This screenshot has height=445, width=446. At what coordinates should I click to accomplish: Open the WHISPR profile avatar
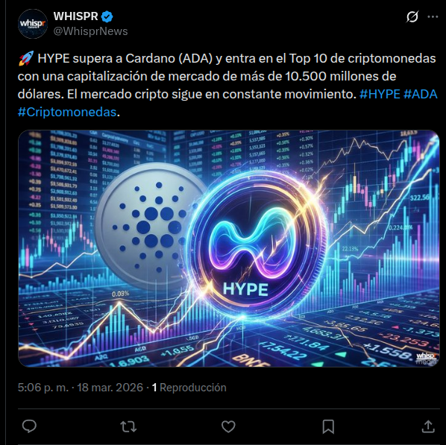33,24
